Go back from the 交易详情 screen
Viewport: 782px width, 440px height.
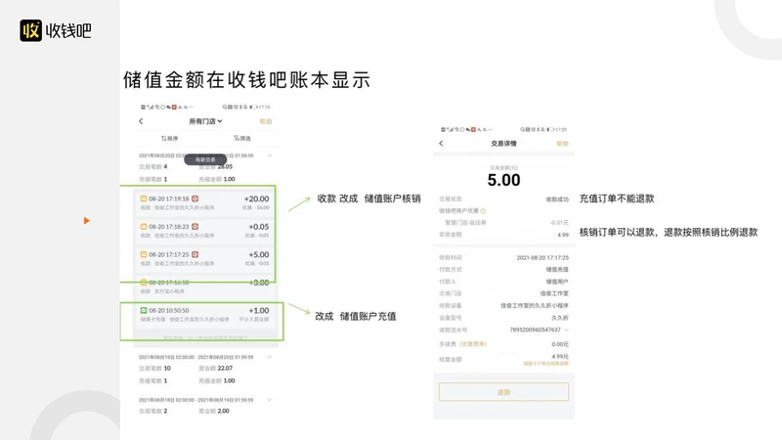click(441, 143)
